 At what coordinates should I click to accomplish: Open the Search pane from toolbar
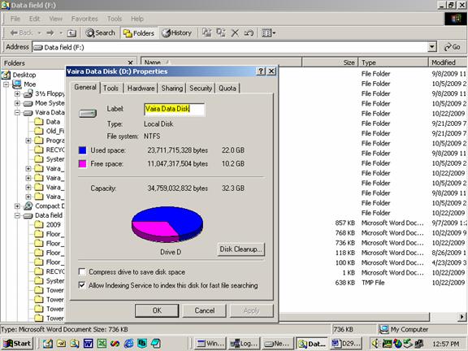pos(100,32)
